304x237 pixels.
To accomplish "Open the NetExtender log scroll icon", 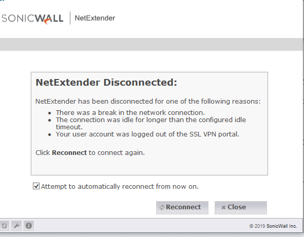I will (x=4, y=226).
